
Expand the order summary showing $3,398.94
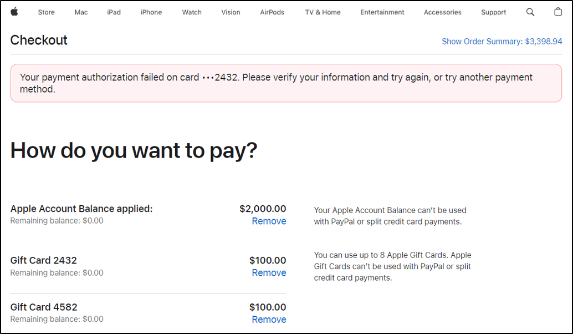coord(502,41)
